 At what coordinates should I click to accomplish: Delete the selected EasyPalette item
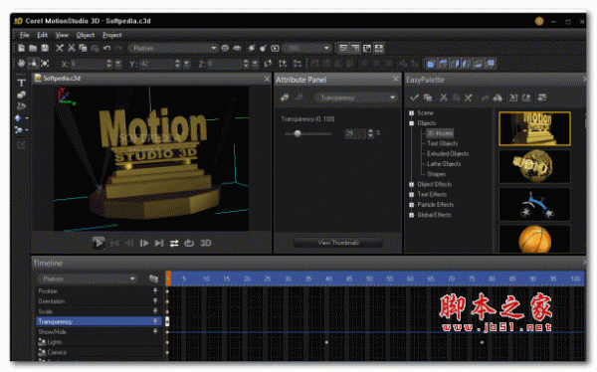469,97
